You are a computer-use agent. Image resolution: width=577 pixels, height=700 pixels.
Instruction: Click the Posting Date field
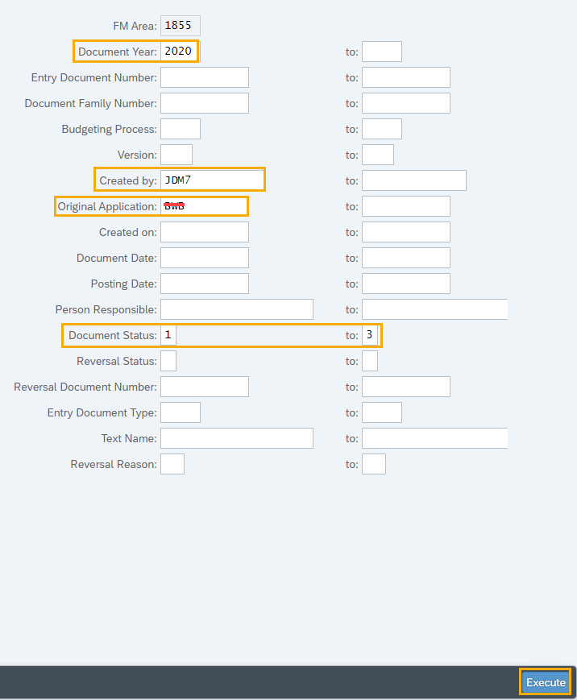coord(204,283)
